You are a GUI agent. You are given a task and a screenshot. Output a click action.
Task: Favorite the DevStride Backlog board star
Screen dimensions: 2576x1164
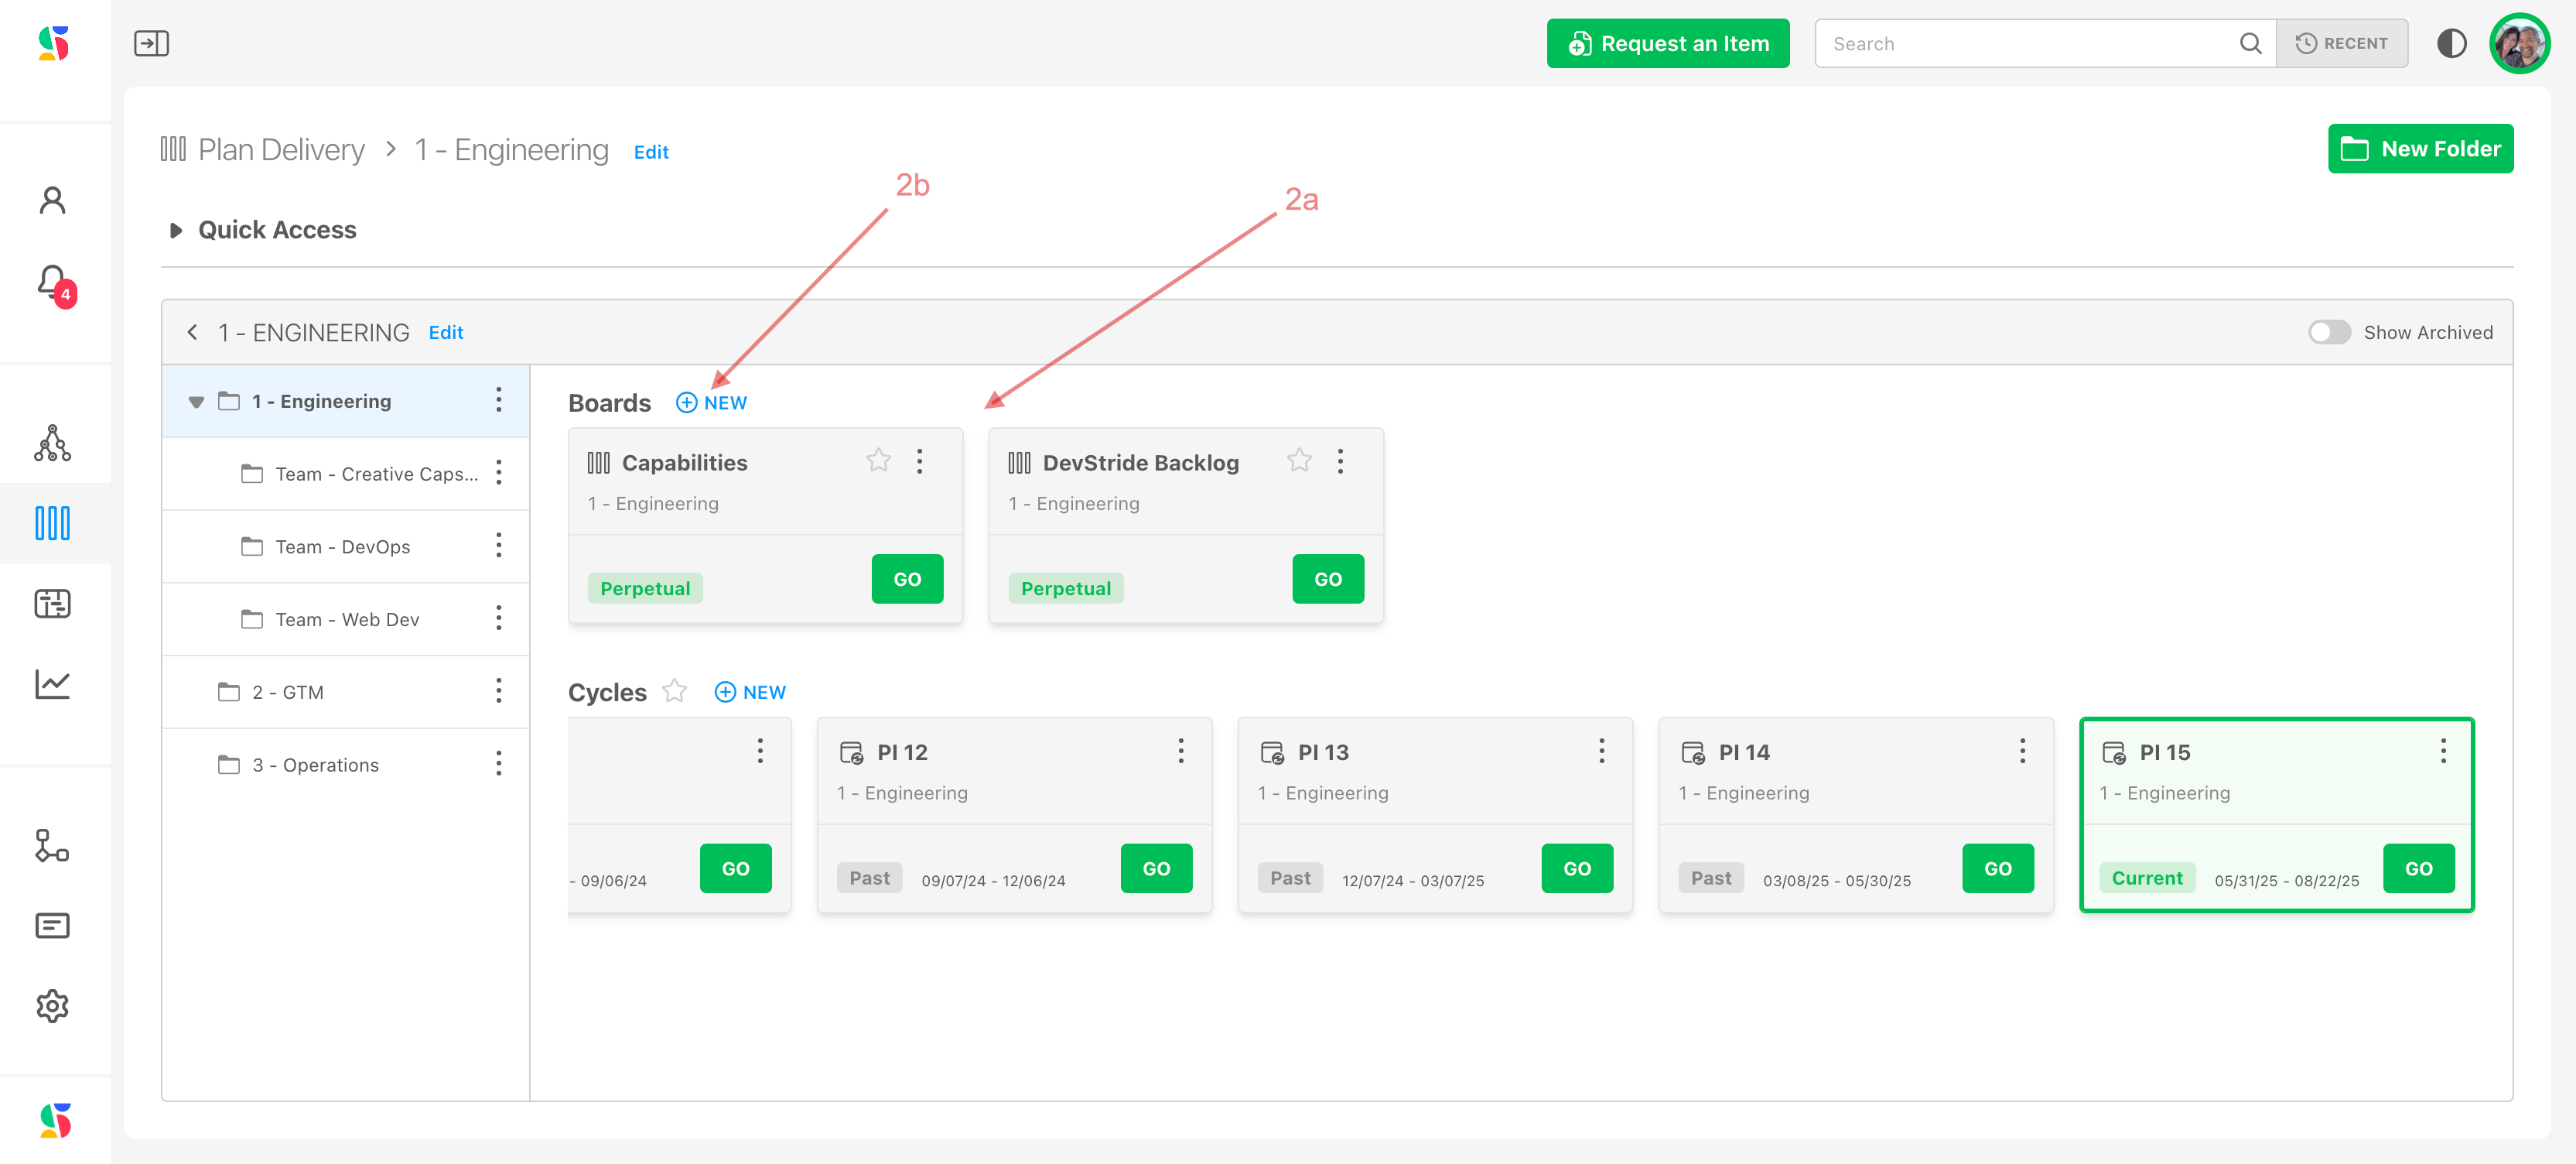[1299, 460]
